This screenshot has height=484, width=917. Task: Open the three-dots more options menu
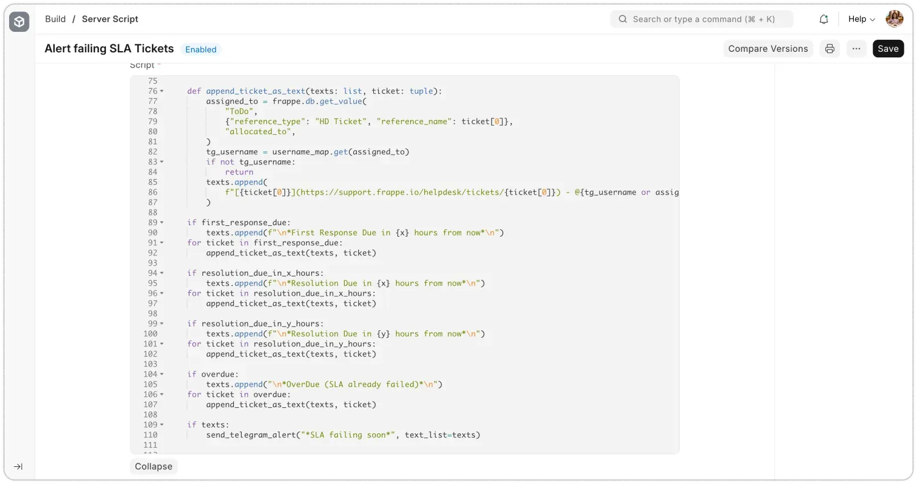[x=856, y=49]
